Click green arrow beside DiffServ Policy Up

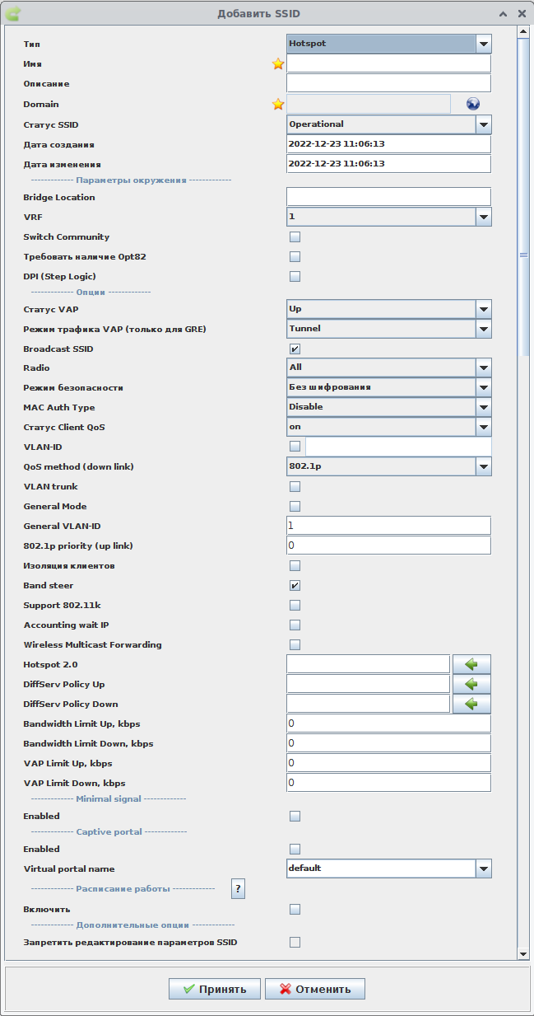471,684
